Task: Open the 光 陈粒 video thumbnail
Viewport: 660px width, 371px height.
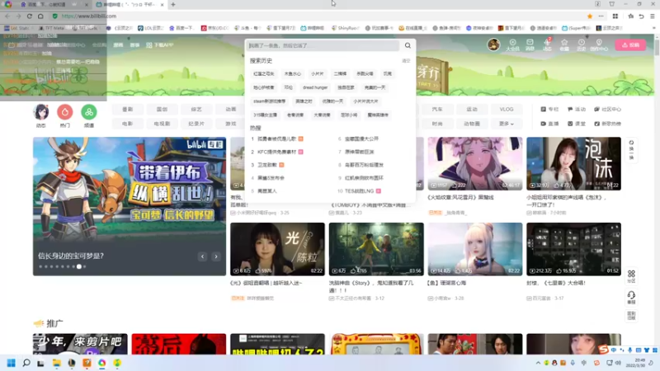Action: click(x=277, y=249)
